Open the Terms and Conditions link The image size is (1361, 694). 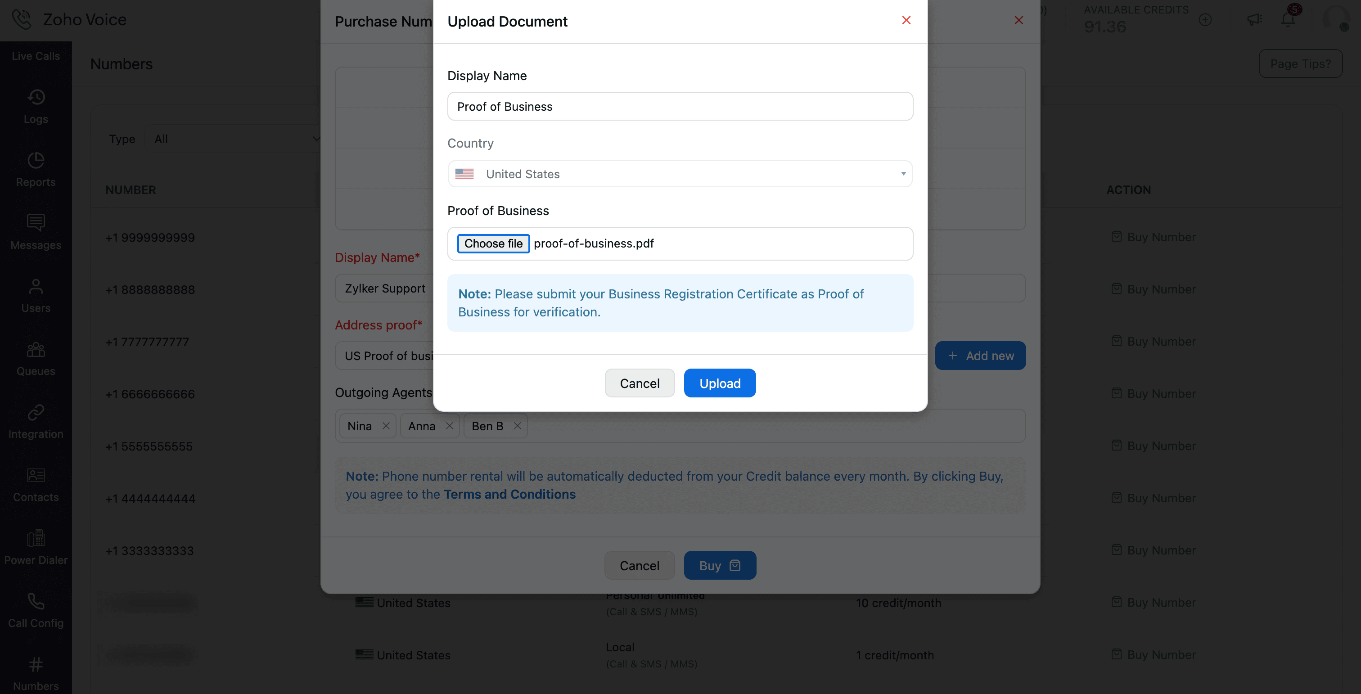[x=509, y=494]
